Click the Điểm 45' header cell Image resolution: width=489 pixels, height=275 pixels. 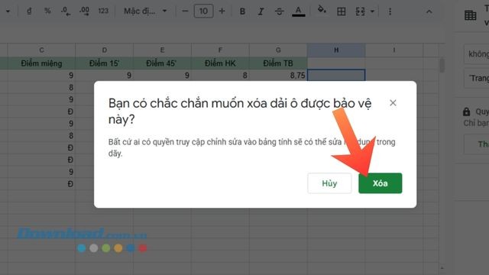[162, 63]
